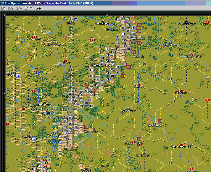Click the Zmiyevka town label
The width and height of the screenshot is (211, 172).
click(x=144, y=155)
